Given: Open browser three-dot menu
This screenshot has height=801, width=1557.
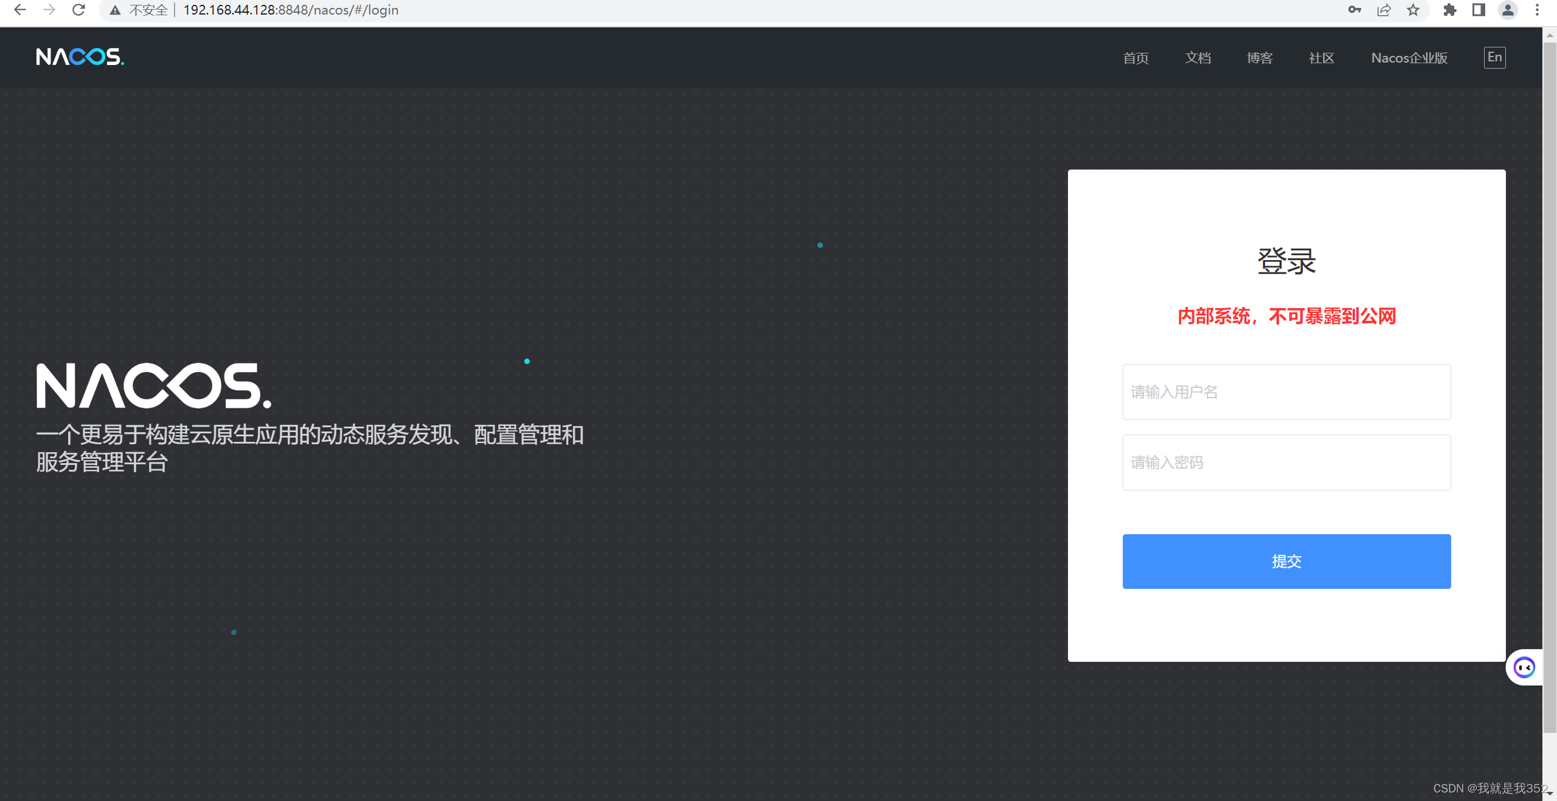Looking at the screenshot, I should [1537, 10].
